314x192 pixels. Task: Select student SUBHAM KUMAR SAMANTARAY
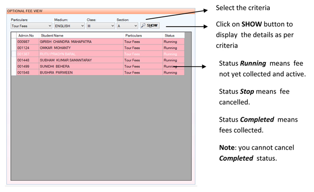coord(81,60)
